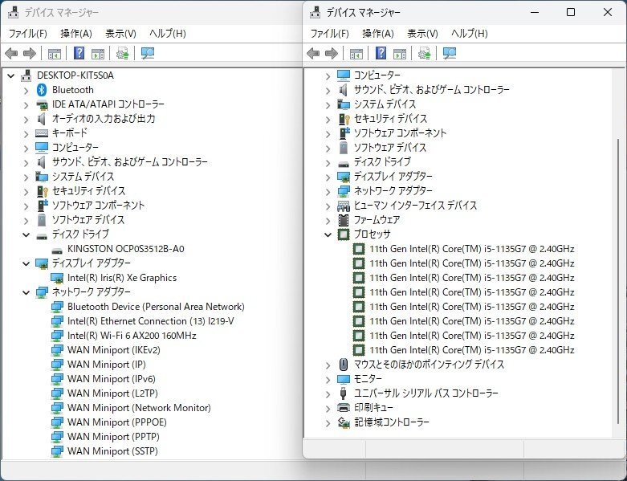Select Intel(R) Wi-Fi 6 AX200 160MHz adapter
The height and width of the screenshot is (481, 627).
click(x=132, y=336)
